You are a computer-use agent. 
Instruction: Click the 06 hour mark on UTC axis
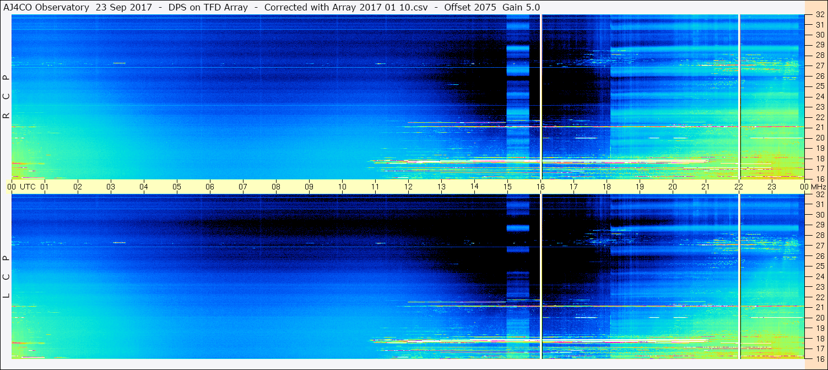pos(210,187)
